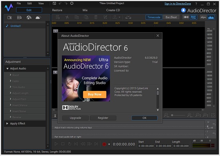Click the orange Buy Now button
The height and width of the screenshot is (156, 220).
coord(94,94)
